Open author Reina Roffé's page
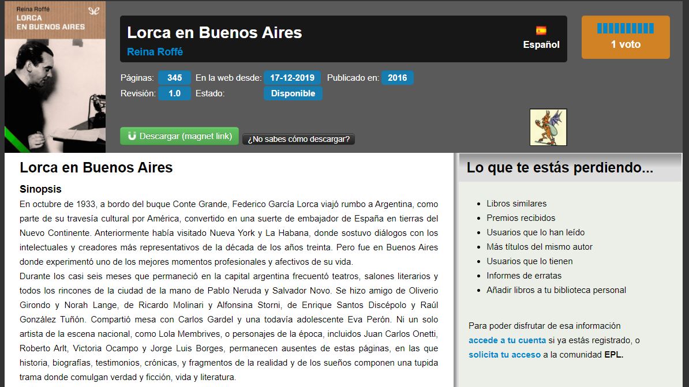This screenshot has height=387, width=689. 155,52
